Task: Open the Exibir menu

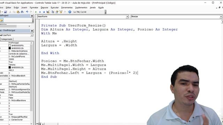Action: pyautogui.click(x=16, y=8)
